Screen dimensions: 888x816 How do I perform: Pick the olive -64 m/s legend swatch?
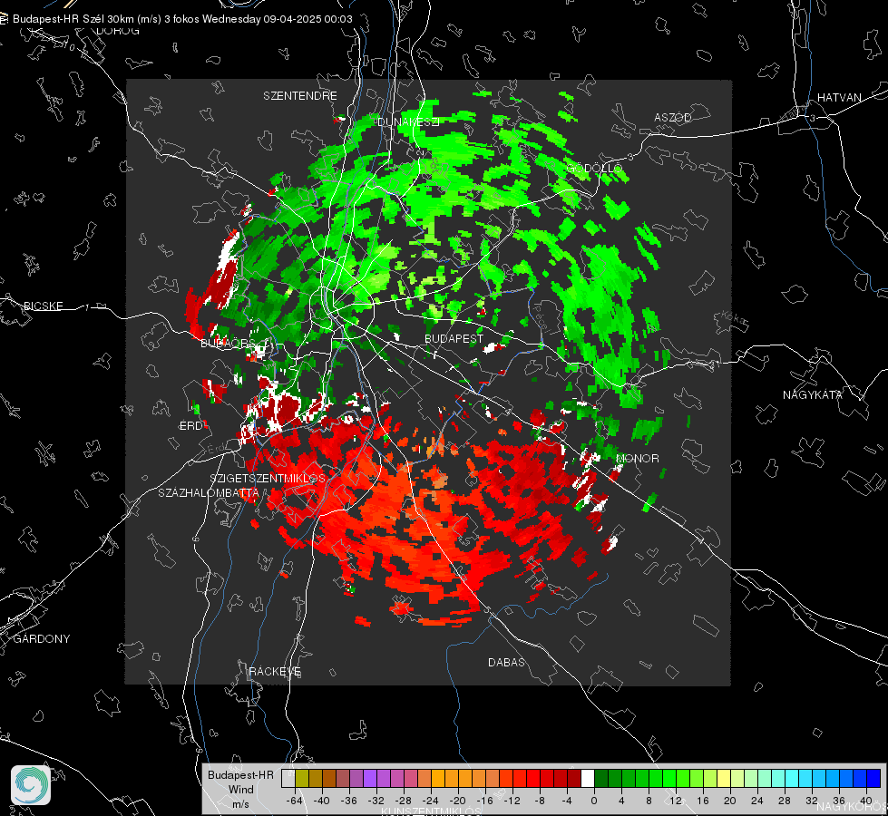click(x=302, y=778)
